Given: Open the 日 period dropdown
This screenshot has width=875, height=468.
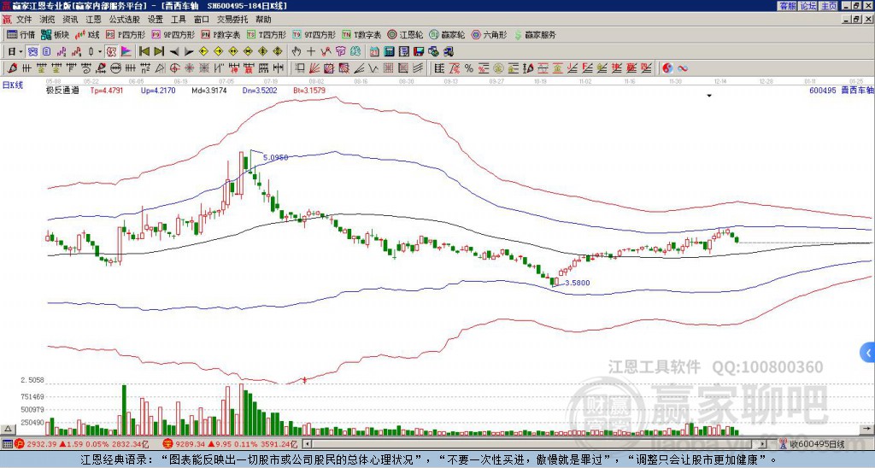Looking at the screenshot, I should coord(15,52).
